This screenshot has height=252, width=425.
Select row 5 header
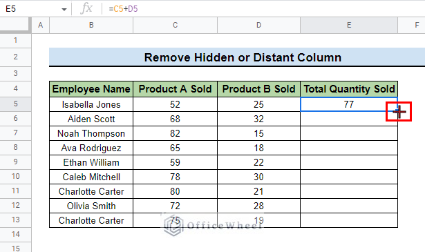[x=15, y=104]
